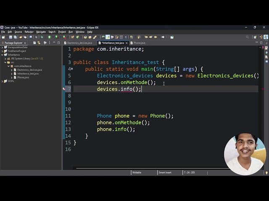The height and width of the screenshot is (201, 269).
Task: Click the Redo toolbar icon
Action: (25, 37)
